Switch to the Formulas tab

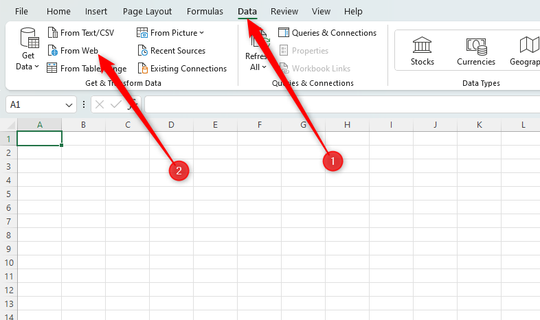[x=205, y=12]
